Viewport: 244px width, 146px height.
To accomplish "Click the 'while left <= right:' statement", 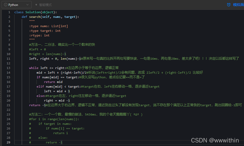I will [x=47, y=68].
